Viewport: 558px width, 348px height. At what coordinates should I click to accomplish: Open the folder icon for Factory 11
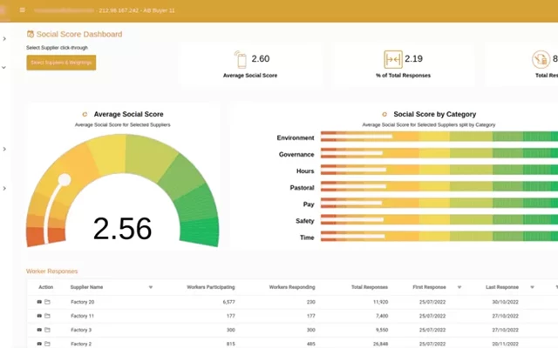tap(47, 316)
